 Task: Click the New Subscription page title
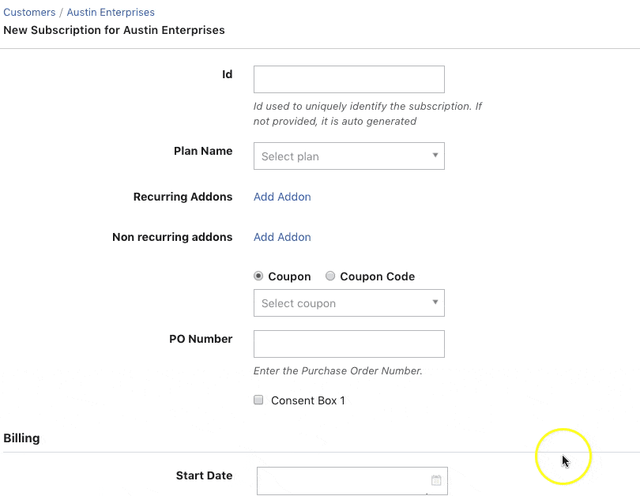114,30
